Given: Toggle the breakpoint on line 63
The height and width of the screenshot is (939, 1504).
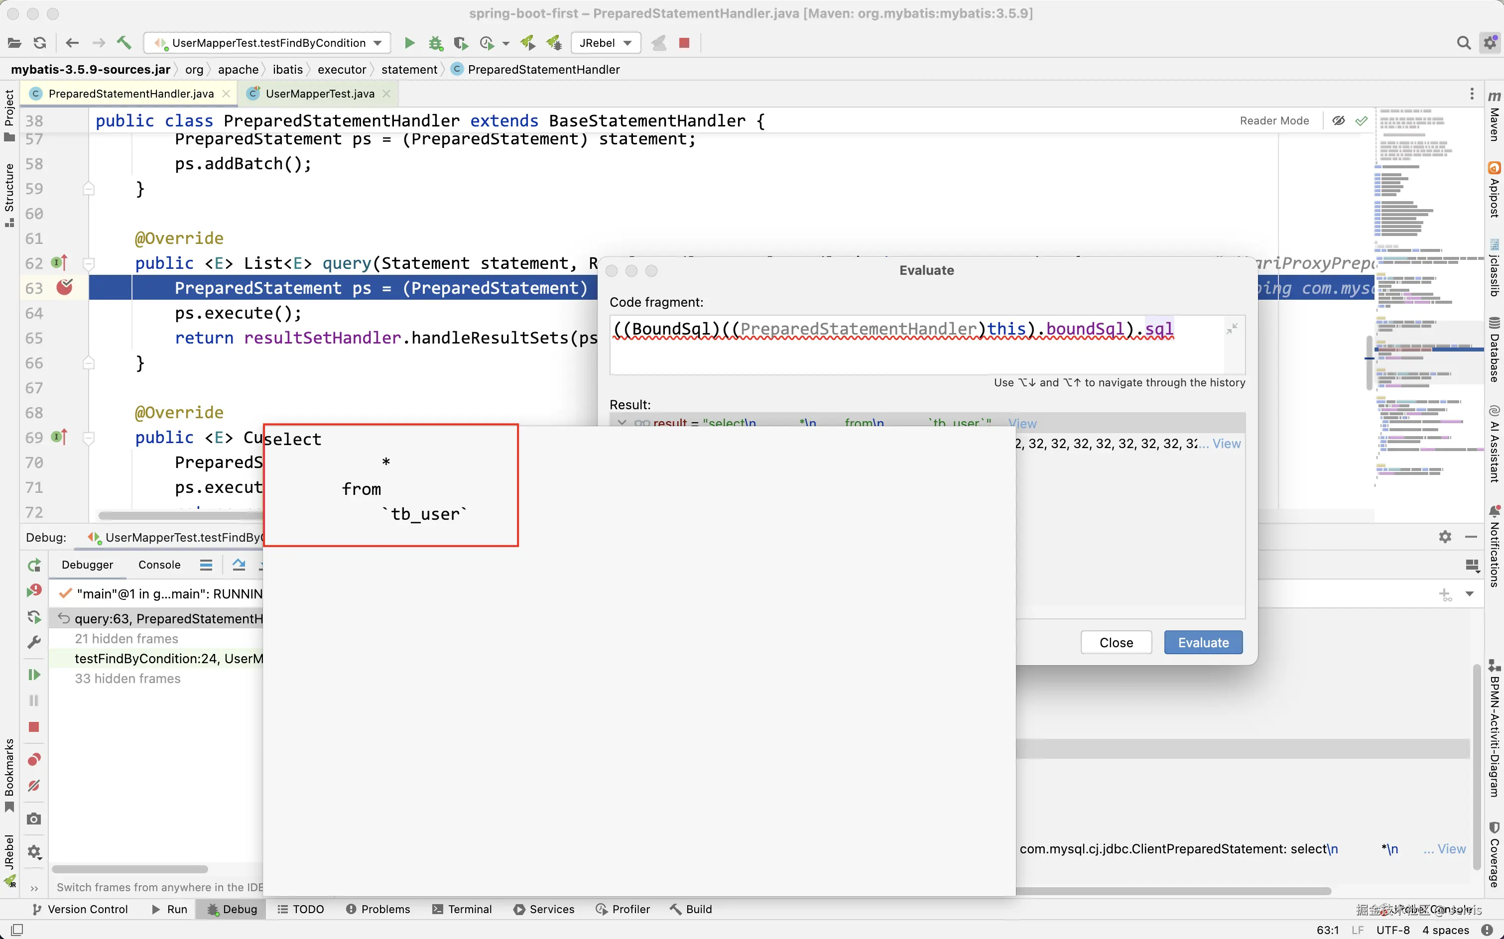Looking at the screenshot, I should (65, 288).
